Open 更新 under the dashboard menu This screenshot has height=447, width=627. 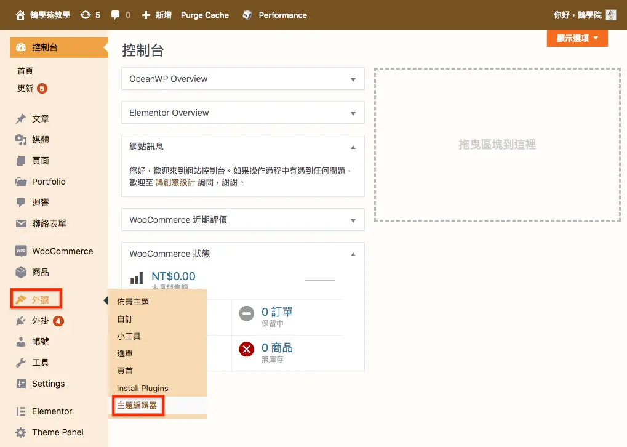(25, 88)
